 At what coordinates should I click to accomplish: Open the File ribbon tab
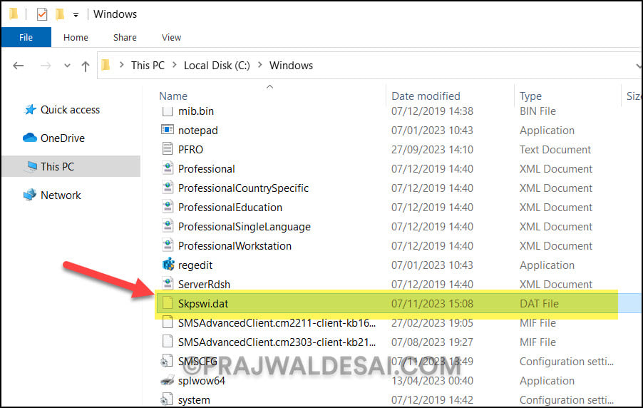(26, 37)
